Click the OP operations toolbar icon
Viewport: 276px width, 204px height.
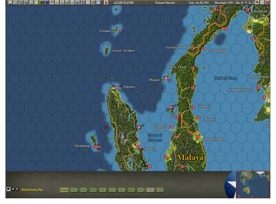(88, 2)
